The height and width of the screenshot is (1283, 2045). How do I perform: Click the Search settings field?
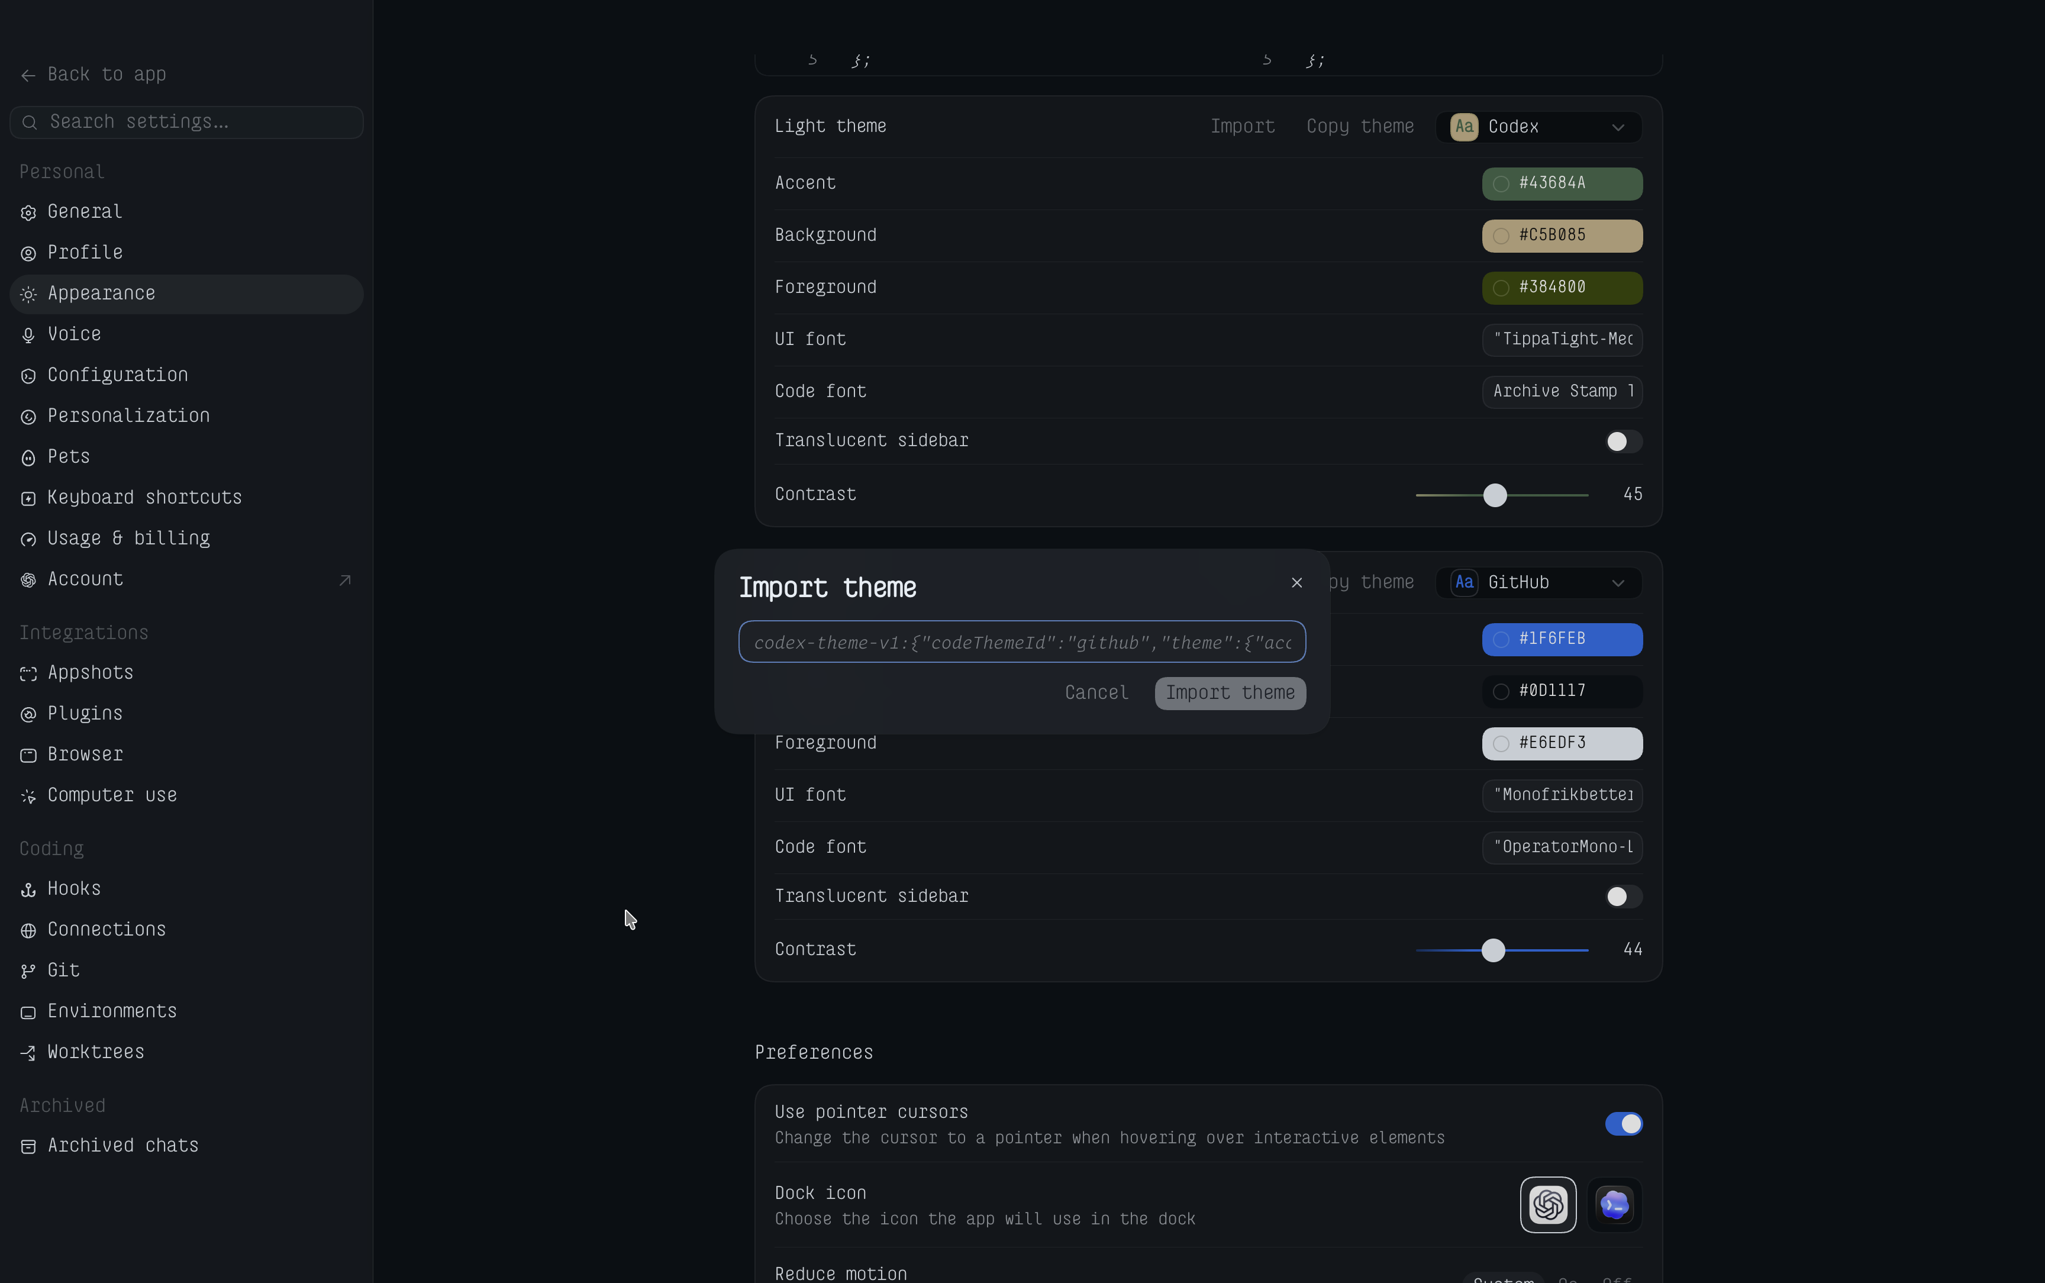(x=186, y=122)
